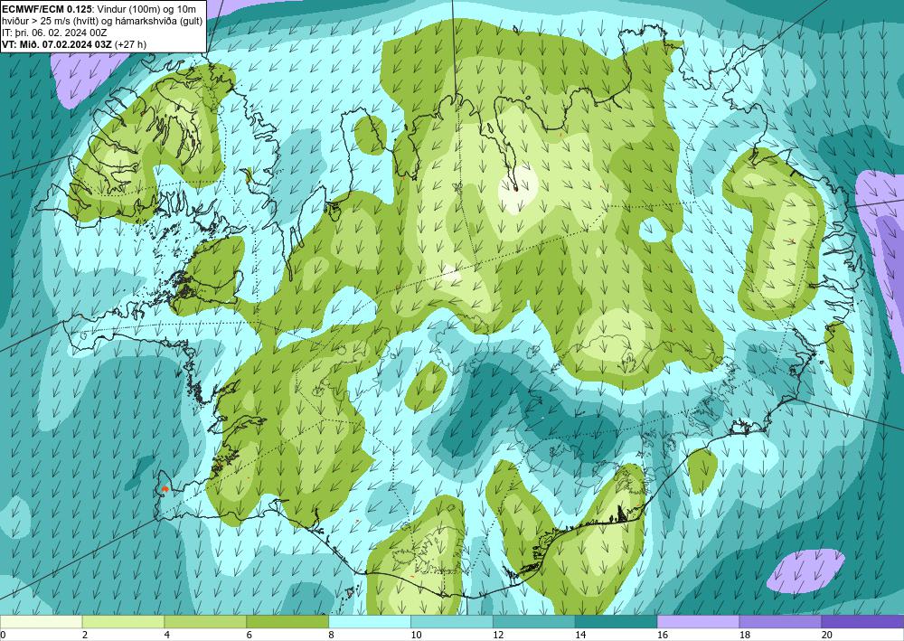Viewport: 904px width, 641px height.
Task: Click scale label '6'
Action: pos(250,636)
